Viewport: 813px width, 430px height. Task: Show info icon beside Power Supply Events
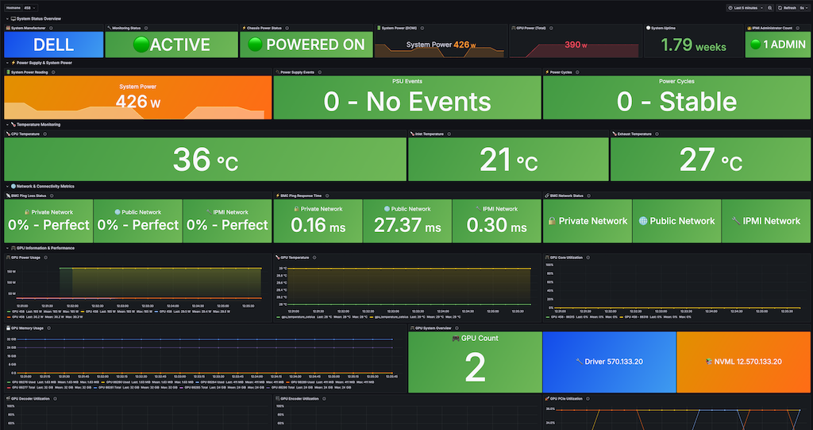tap(320, 72)
